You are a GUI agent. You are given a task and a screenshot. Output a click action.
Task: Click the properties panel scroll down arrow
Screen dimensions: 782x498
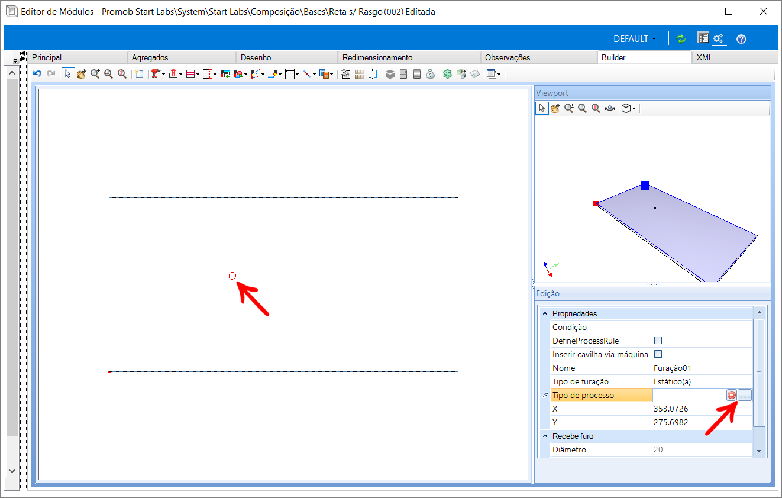pyautogui.click(x=760, y=451)
